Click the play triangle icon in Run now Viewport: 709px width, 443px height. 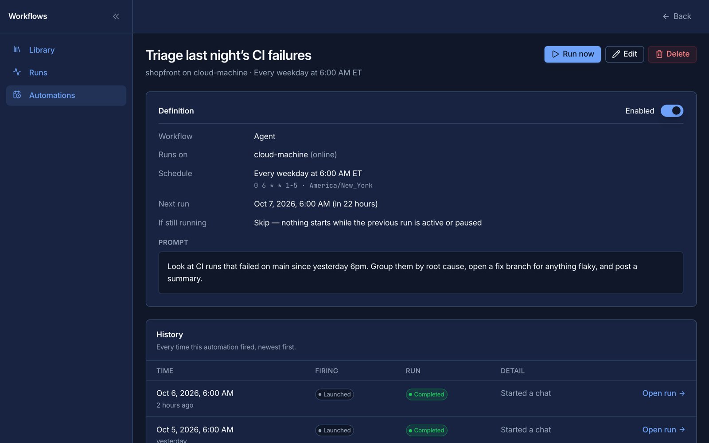(555, 54)
